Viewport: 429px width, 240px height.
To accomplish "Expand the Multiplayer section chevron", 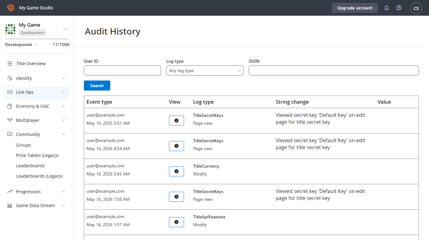I will (63, 120).
